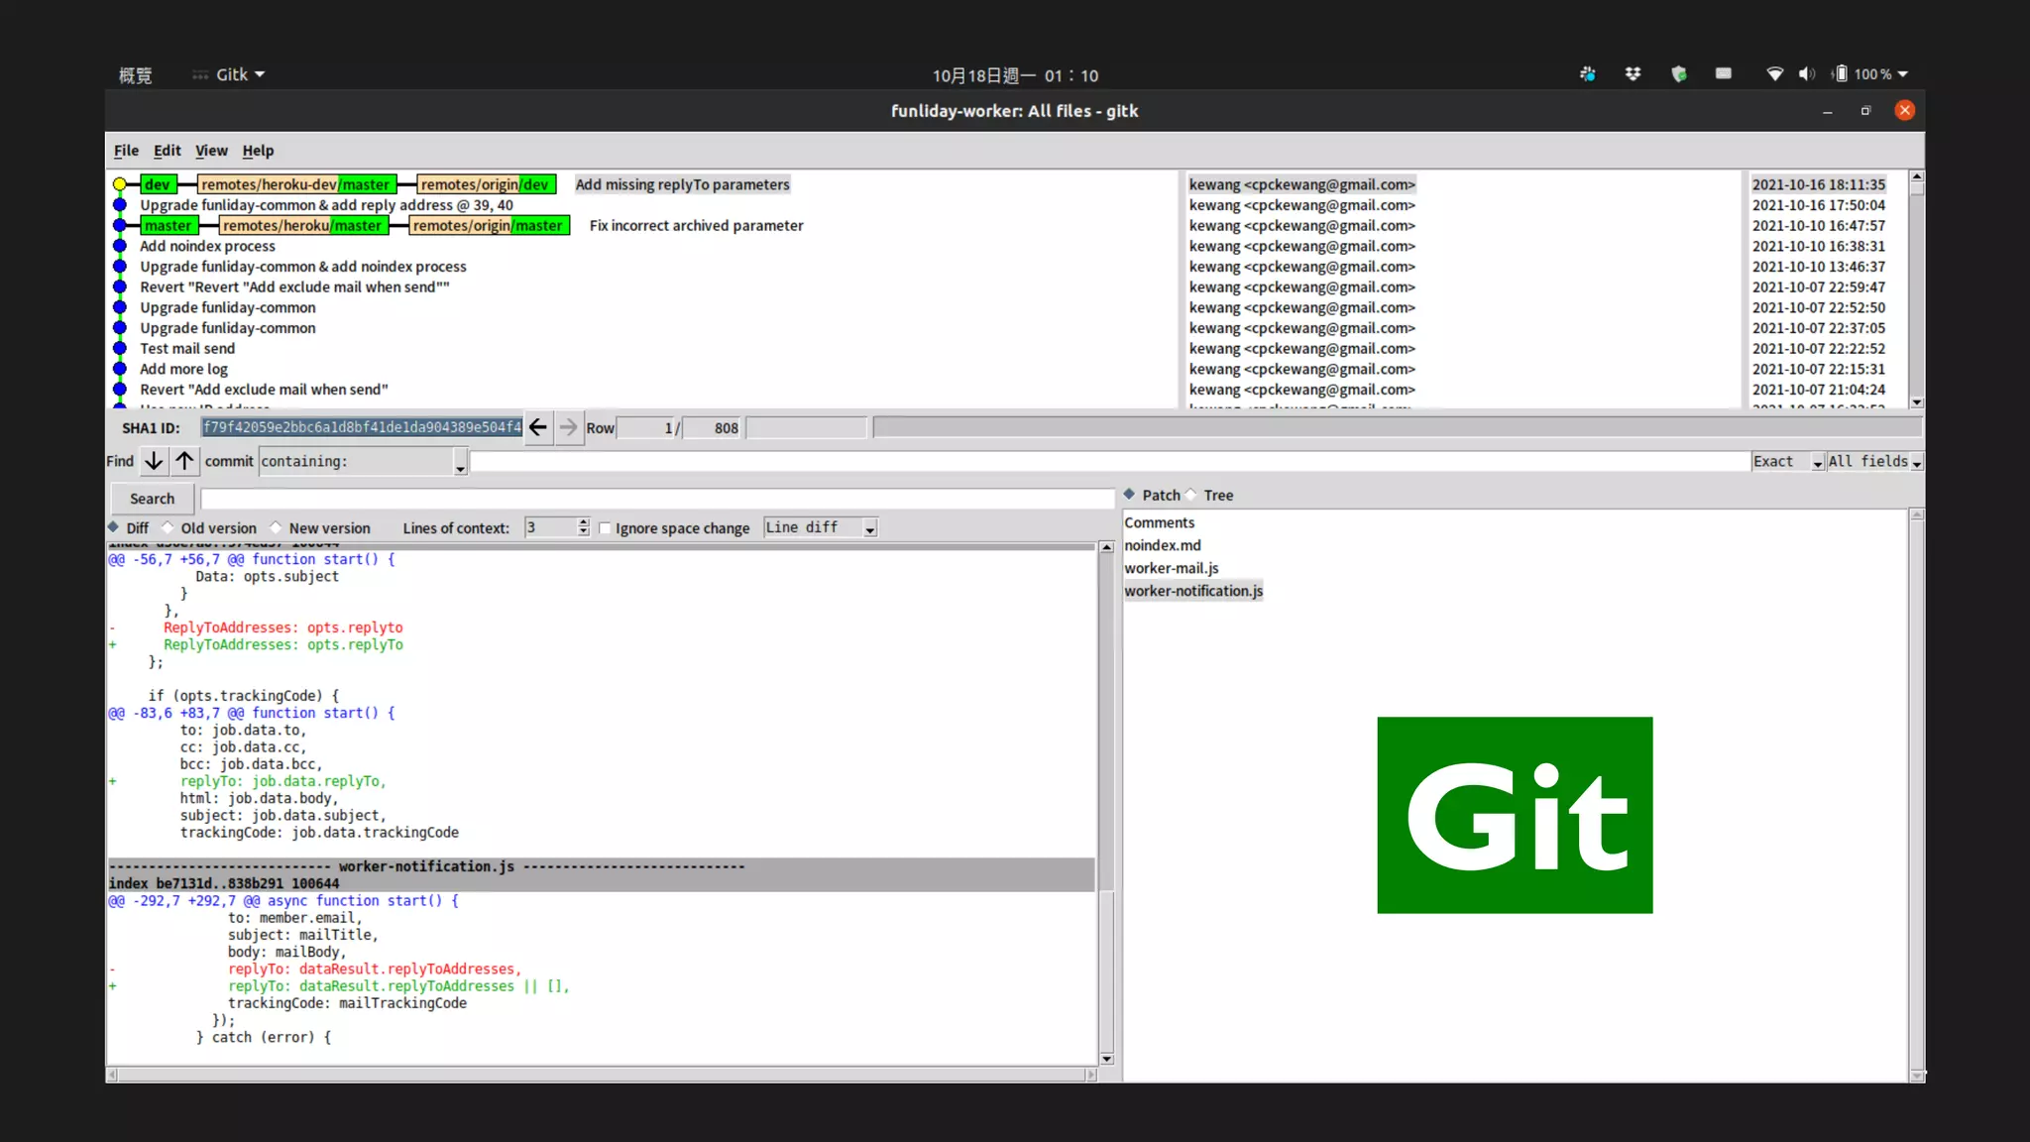The width and height of the screenshot is (2030, 1142).
Task: Open the View menu
Action: (211, 151)
